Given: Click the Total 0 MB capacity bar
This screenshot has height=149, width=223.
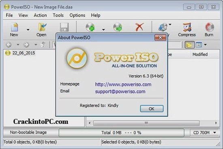Looking at the screenshot, I should [122, 133].
